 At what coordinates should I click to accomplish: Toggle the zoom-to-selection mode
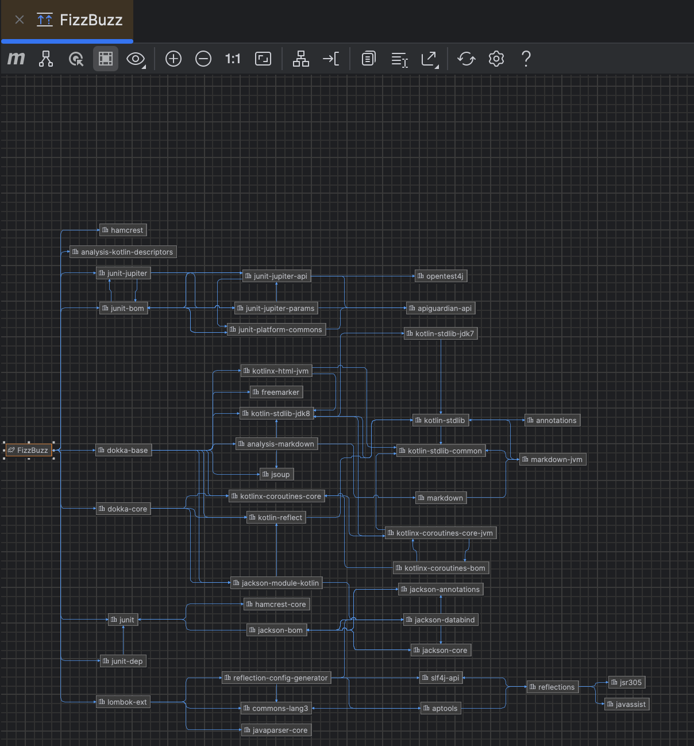click(75, 58)
